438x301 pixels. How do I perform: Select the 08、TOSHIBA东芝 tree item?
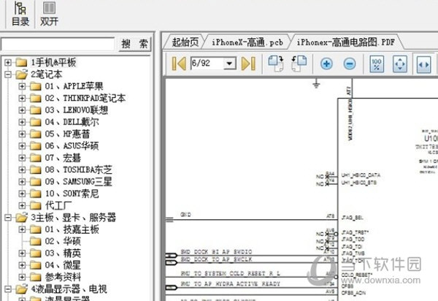[78, 169]
